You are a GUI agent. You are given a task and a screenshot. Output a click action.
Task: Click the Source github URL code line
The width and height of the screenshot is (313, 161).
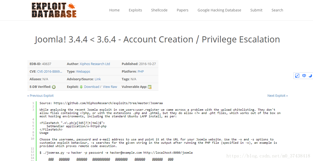pyautogui.click(x=101, y=103)
